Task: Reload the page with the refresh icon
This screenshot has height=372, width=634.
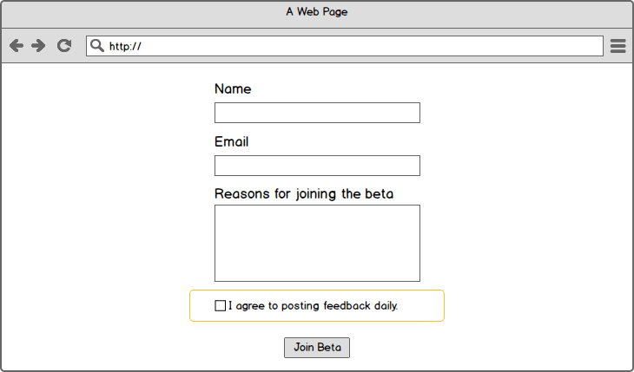Action: 63,46
